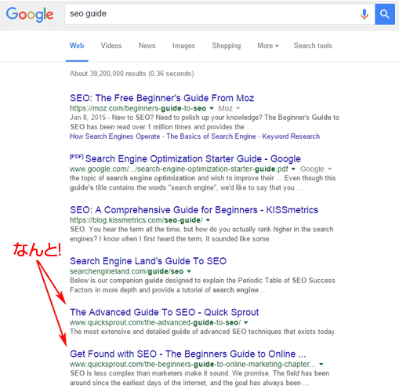Switch to the Videos tab
Image resolution: width=399 pixels, height=392 pixels.
coord(111,45)
